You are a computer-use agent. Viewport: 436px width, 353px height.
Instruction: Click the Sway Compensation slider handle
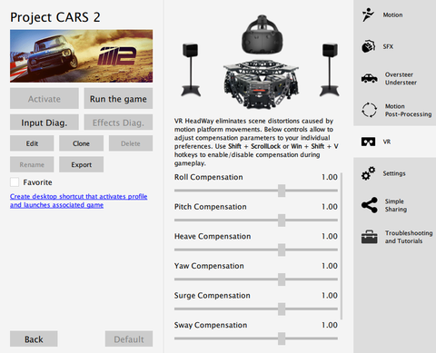point(282,338)
